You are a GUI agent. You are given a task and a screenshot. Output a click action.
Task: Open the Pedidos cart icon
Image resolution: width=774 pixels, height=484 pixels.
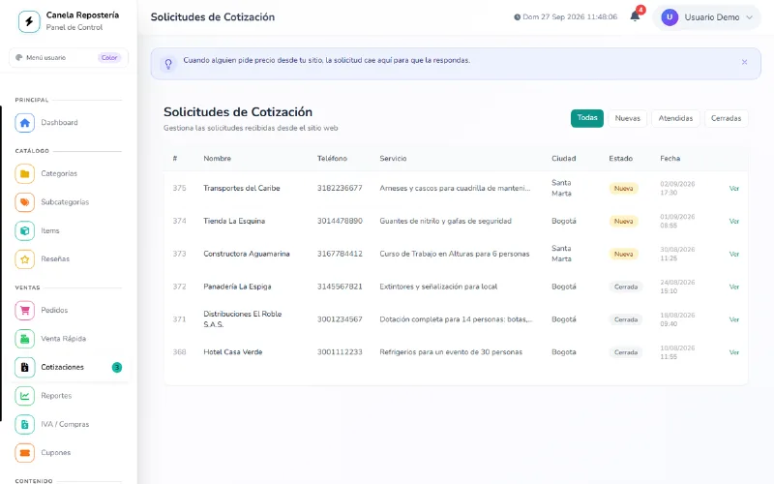pyautogui.click(x=25, y=310)
